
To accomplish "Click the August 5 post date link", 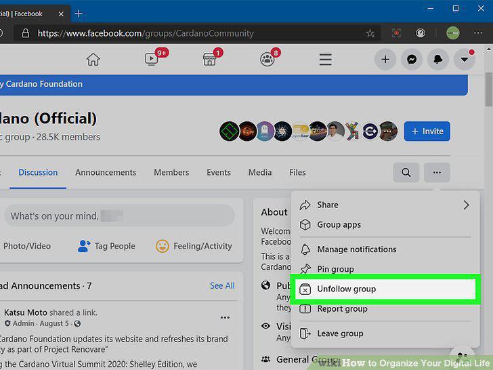I will pyautogui.click(x=54, y=323).
